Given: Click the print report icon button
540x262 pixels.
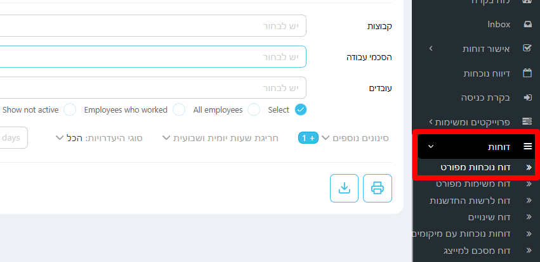Looking at the screenshot, I should point(378,188).
